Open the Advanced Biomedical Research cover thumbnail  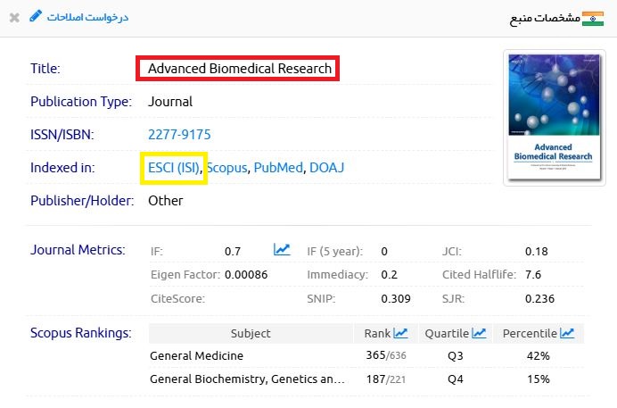tap(549, 118)
